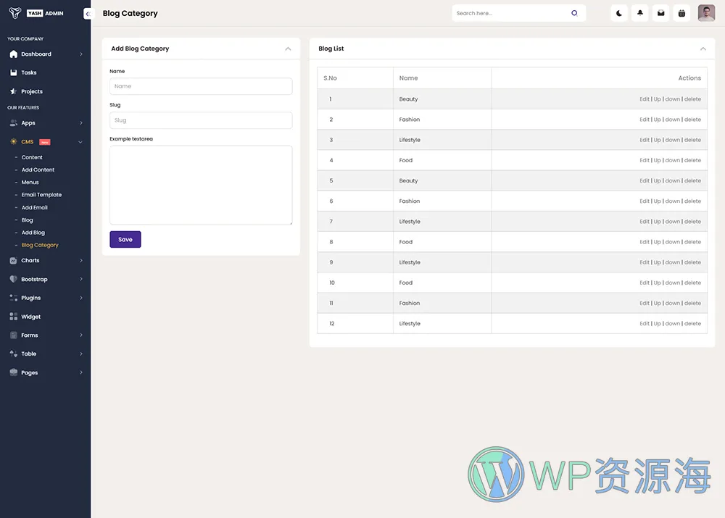Viewport: 725px width, 518px height.
Task: Open the calendar icon in header
Action: coord(681,13)
